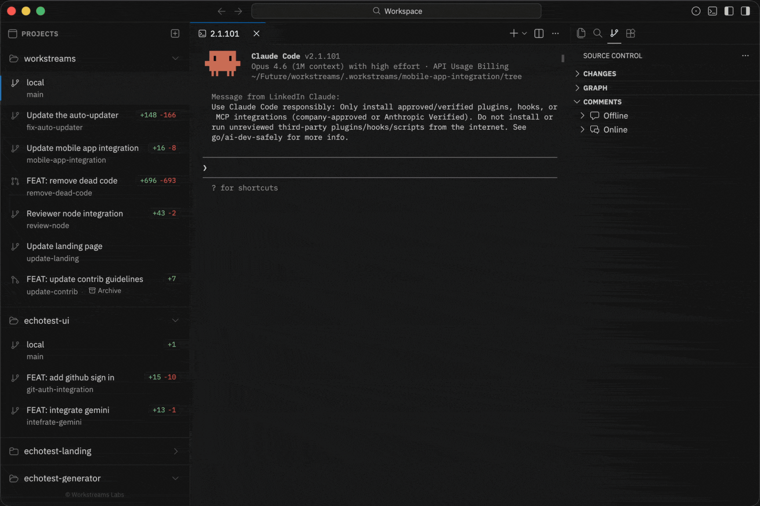Screen dimensions: 760x506
Task: Split the editor view
Action: [x=538, y=33]
